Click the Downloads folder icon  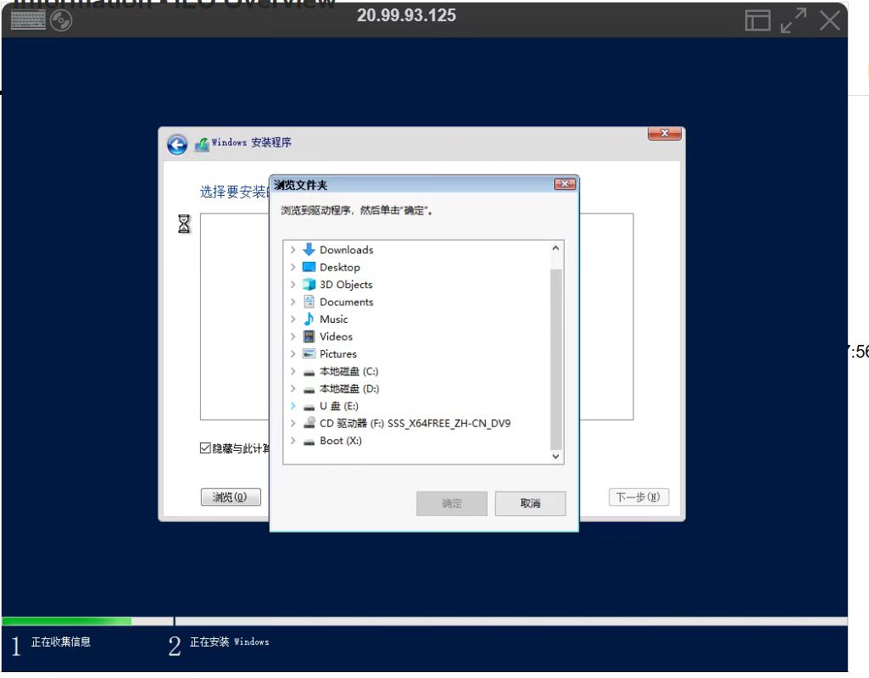(x=309, y=250)
